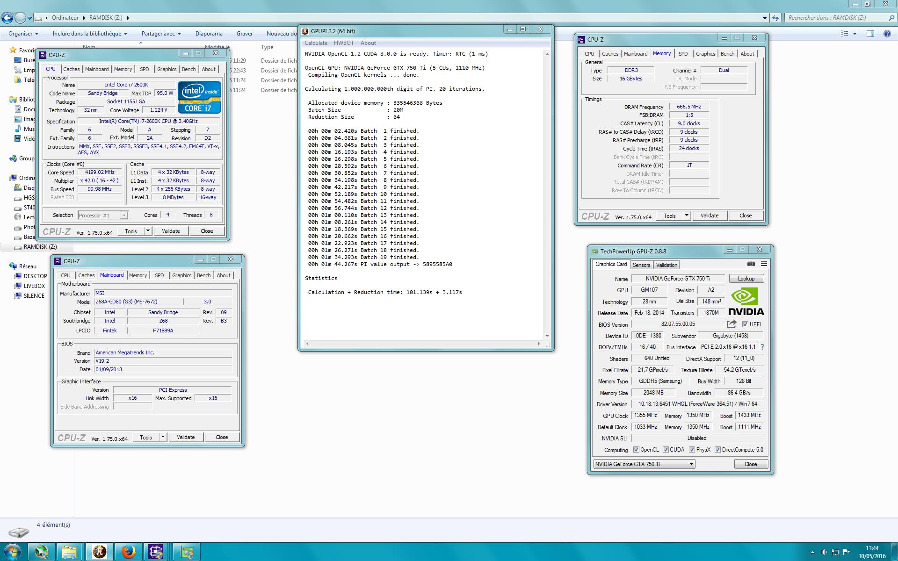Switch to CPU-Z via its taskbar icon
898x561 pixels.
[156, 552]
